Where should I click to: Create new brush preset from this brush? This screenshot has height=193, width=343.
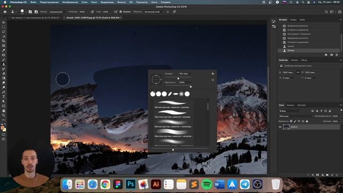pyautogui.click(x=213, y=80)
